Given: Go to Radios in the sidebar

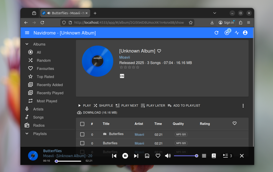Looking at the screenshot, I should pyautogui.click(x=39, y=125).
